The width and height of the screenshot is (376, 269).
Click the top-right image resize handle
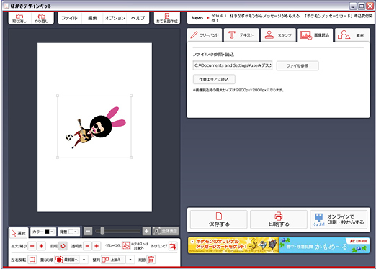tap(131, 96)
